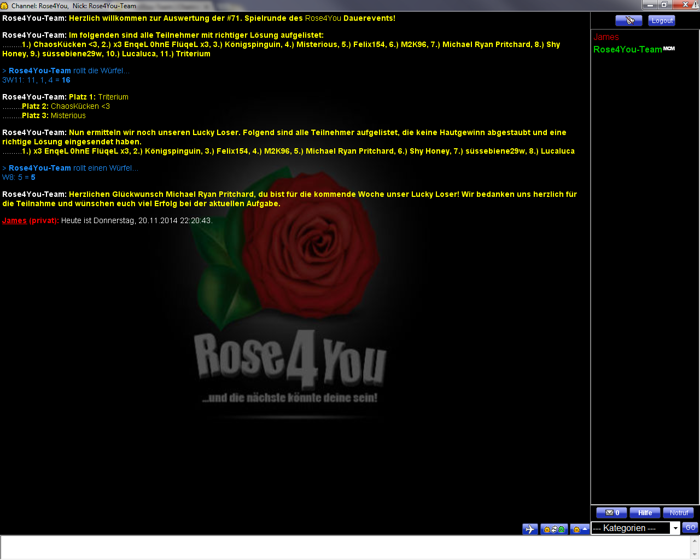Click the two-smiley swap arrows icon
Viewport: 700px width, 560px height.
coord(553,529)
